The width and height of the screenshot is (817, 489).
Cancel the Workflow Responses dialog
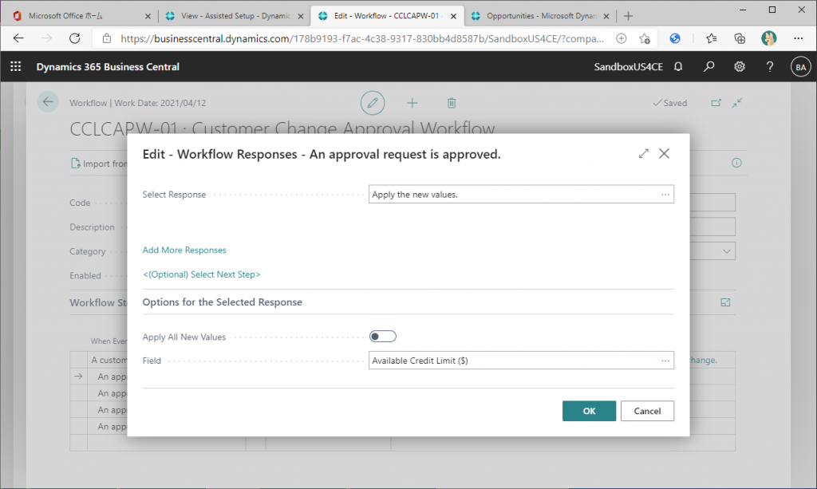point(647,411)
